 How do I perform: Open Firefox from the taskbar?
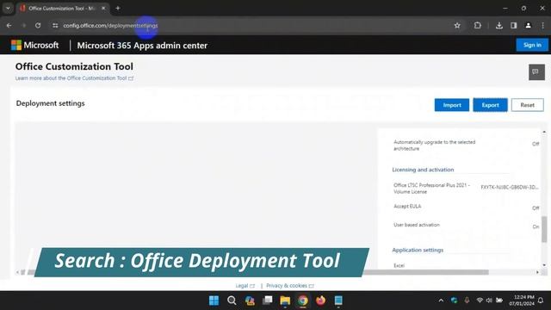320,301
